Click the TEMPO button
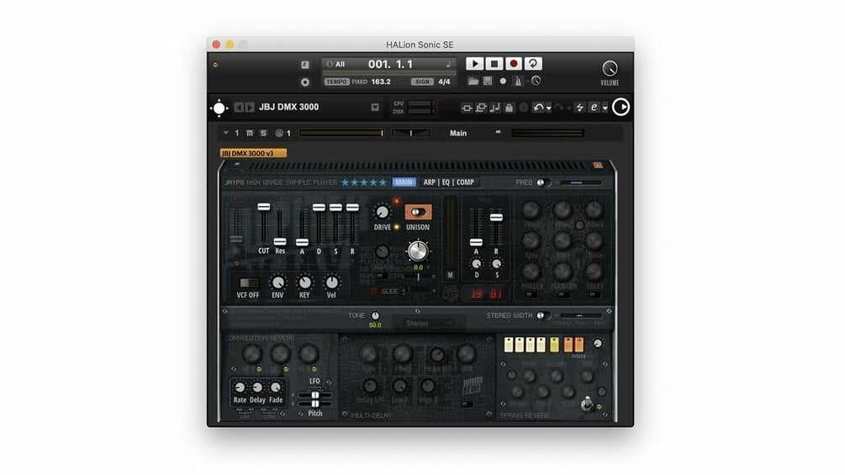The image size is (845, 475). coord(336,82)
